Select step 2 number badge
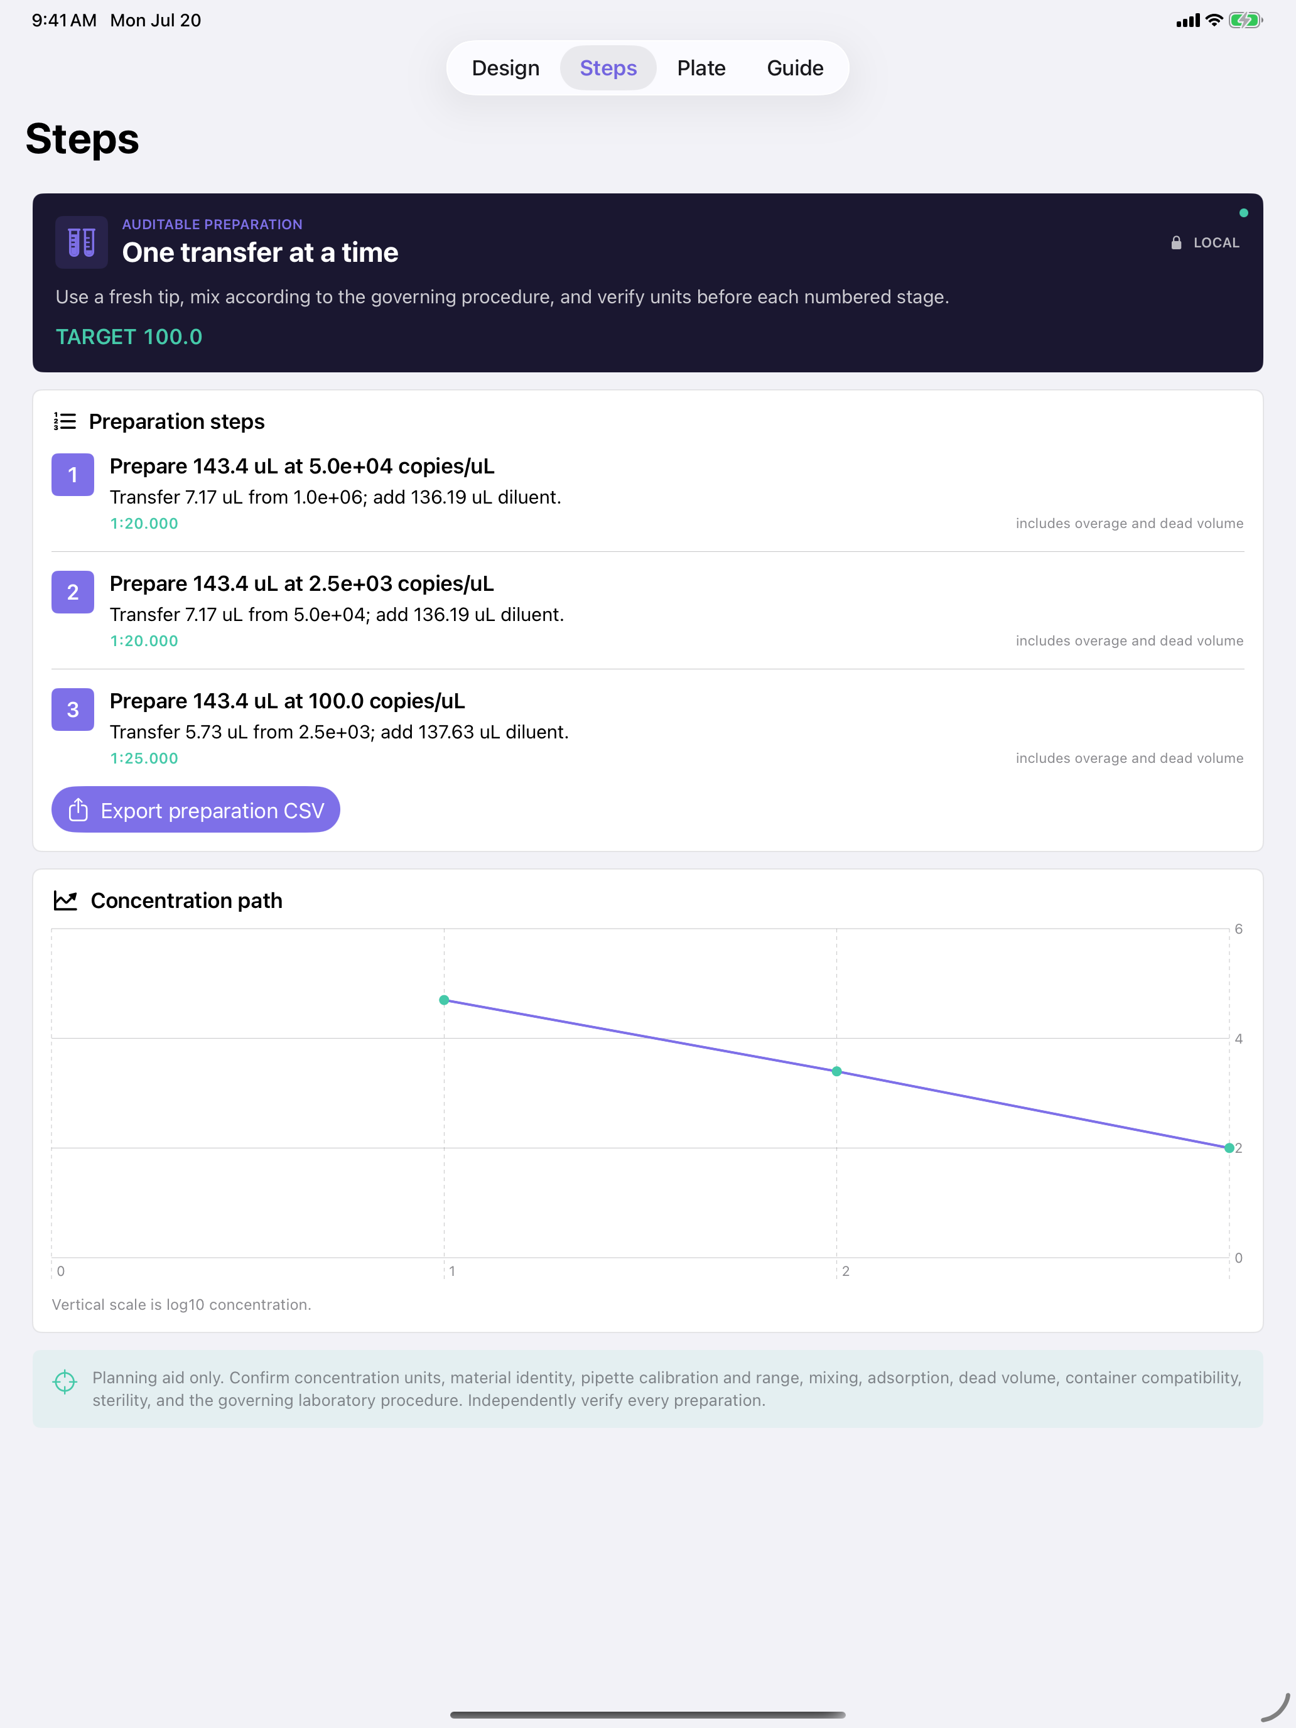1296x1728 pixels. 73,592
